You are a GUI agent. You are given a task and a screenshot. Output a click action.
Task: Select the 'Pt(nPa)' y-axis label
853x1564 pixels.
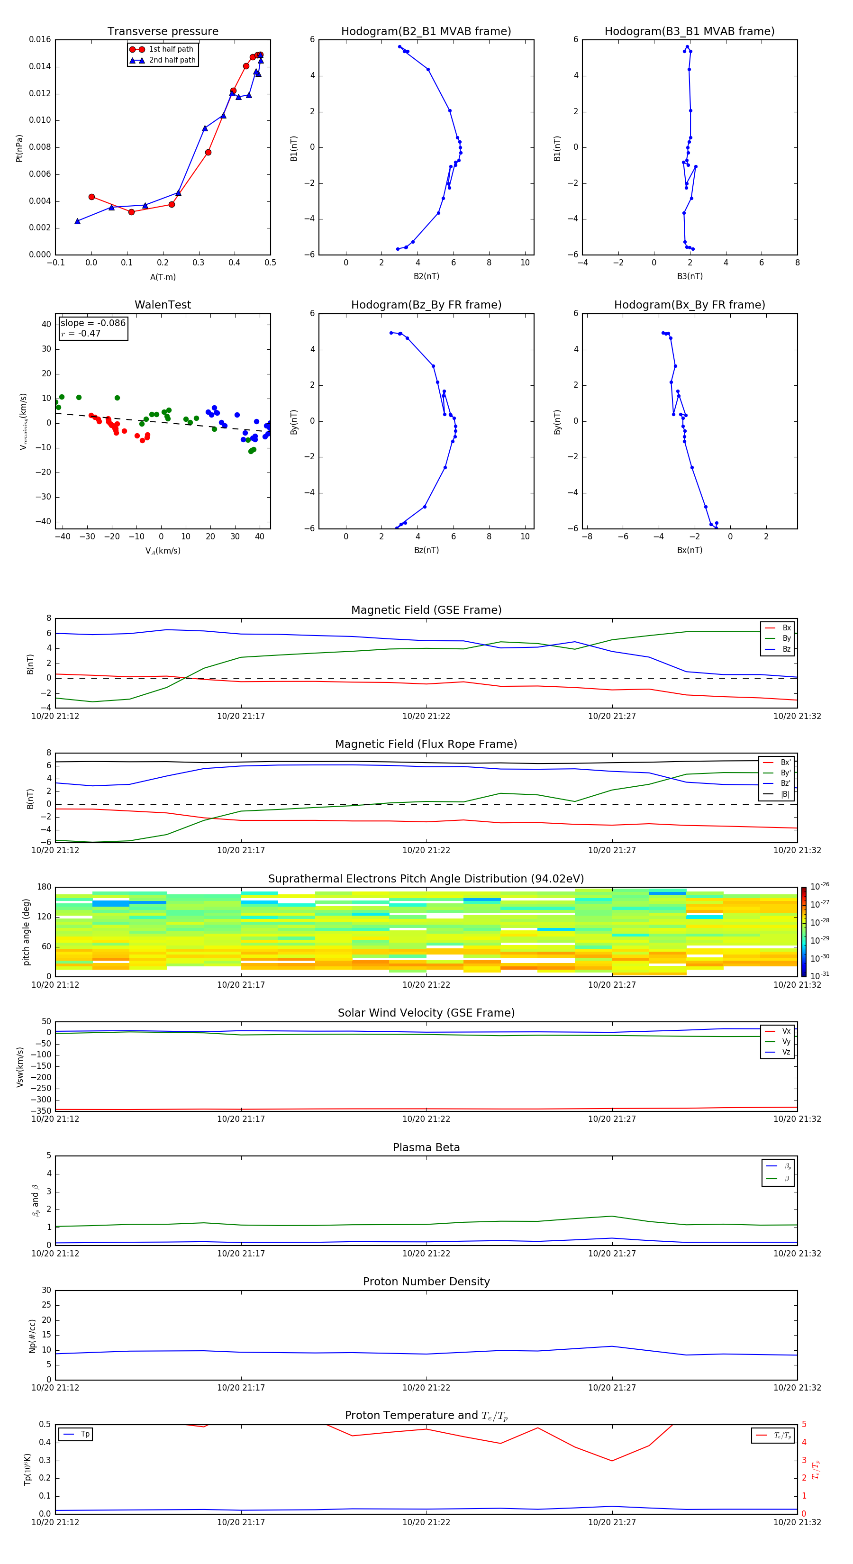point(19,148)
